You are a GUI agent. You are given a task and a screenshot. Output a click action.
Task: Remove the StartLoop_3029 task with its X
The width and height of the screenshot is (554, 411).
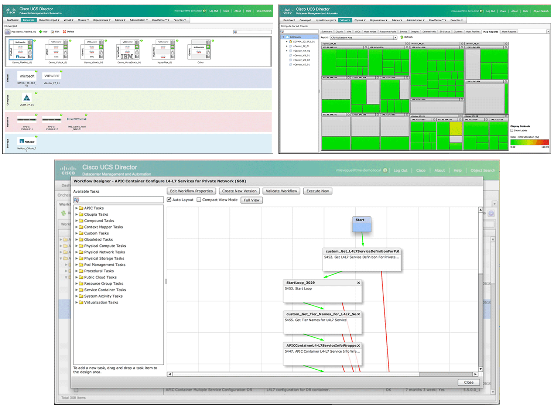pyautogui.click(x=359, y=282)
